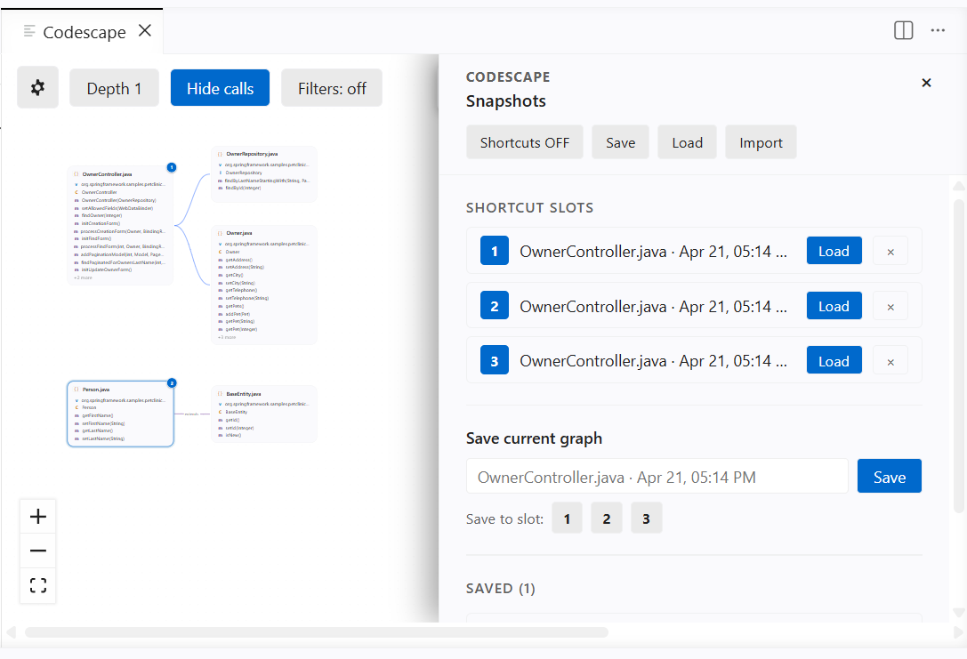
Task: Click getFirstName() in Person.java node
Action: coord(97,416)
